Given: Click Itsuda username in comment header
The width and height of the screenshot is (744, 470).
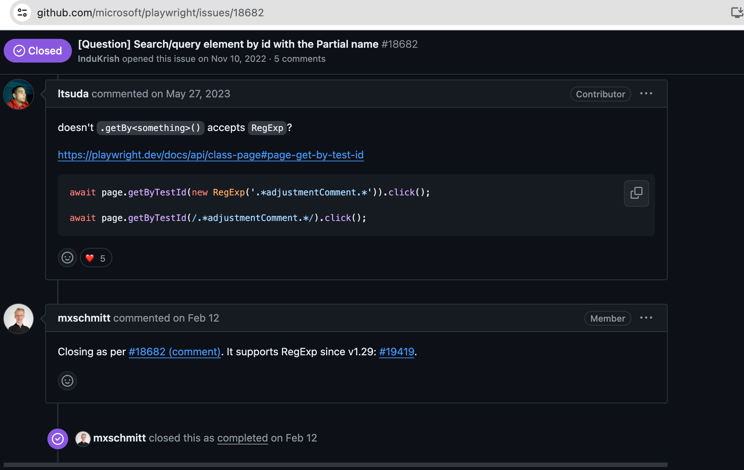Looking at the screenshot, I should point(73,94).
